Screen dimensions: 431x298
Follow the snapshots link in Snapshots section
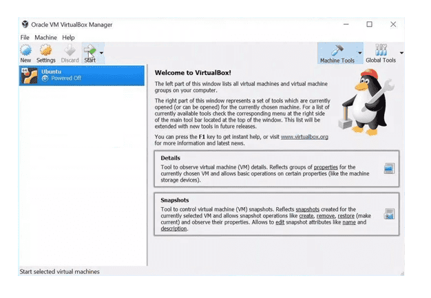click(307, 209)
